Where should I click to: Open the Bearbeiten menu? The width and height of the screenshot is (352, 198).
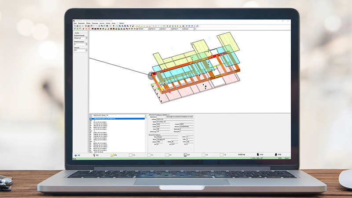81,23
